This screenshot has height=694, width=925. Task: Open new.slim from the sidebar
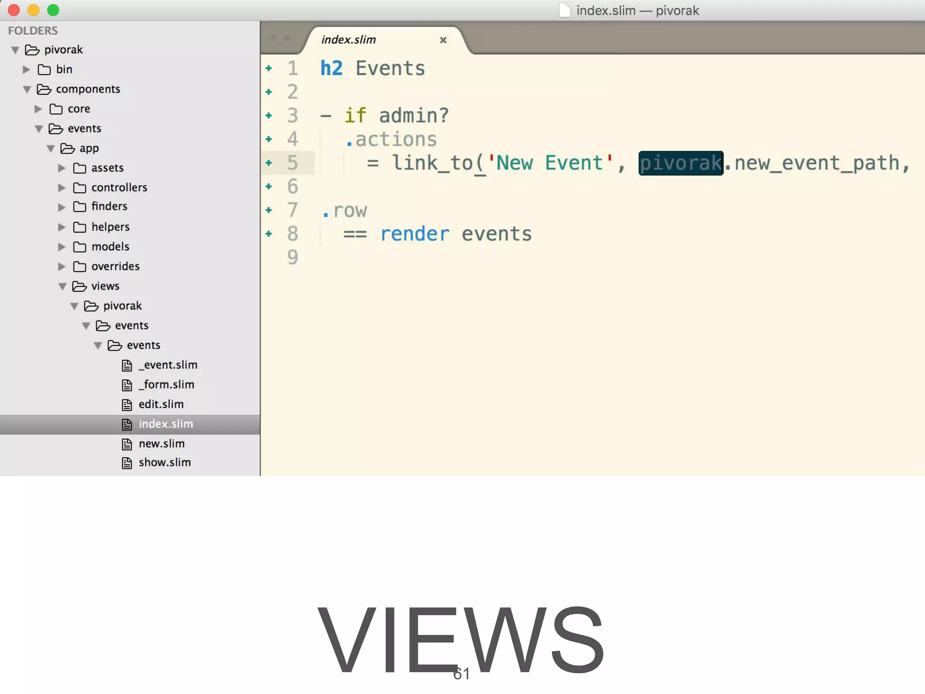(x=161, y=444)
